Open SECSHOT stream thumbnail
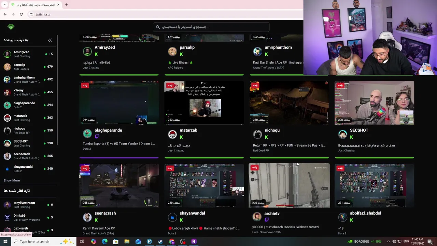Screen dimensions: 437x246 374,102
